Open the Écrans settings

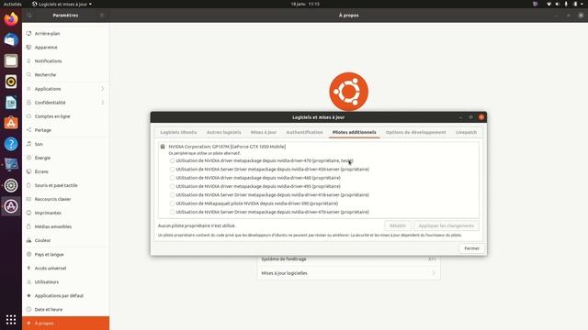click(65, 171)
